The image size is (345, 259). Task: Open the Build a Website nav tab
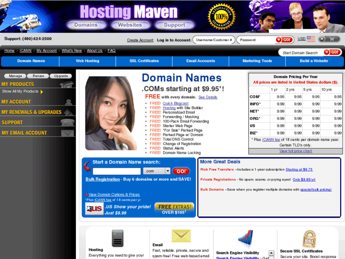coord(314,61)
